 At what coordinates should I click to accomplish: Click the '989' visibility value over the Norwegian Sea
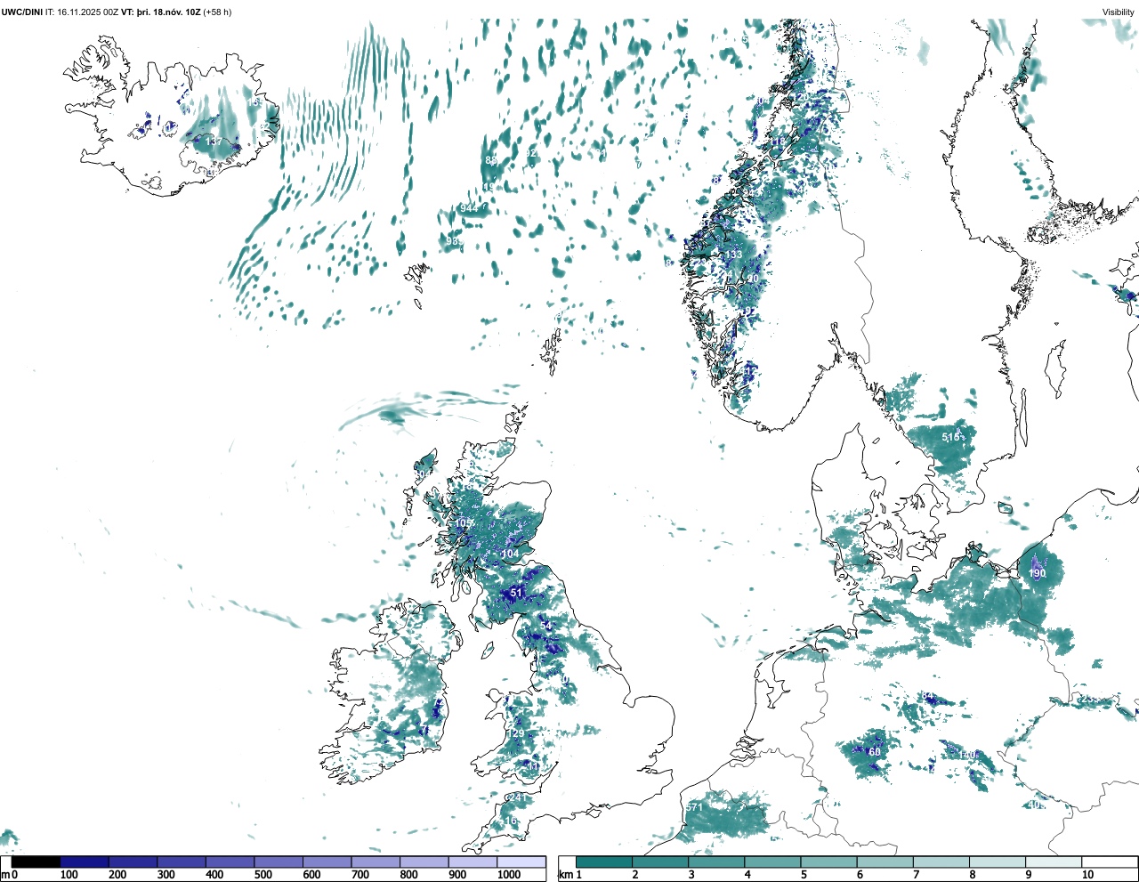pos(455,242)
